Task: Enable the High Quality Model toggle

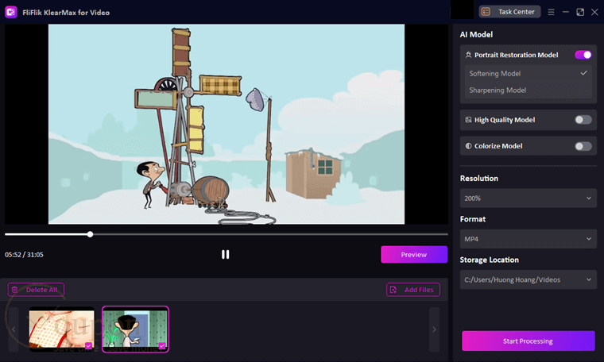Action: pos(583,120)
